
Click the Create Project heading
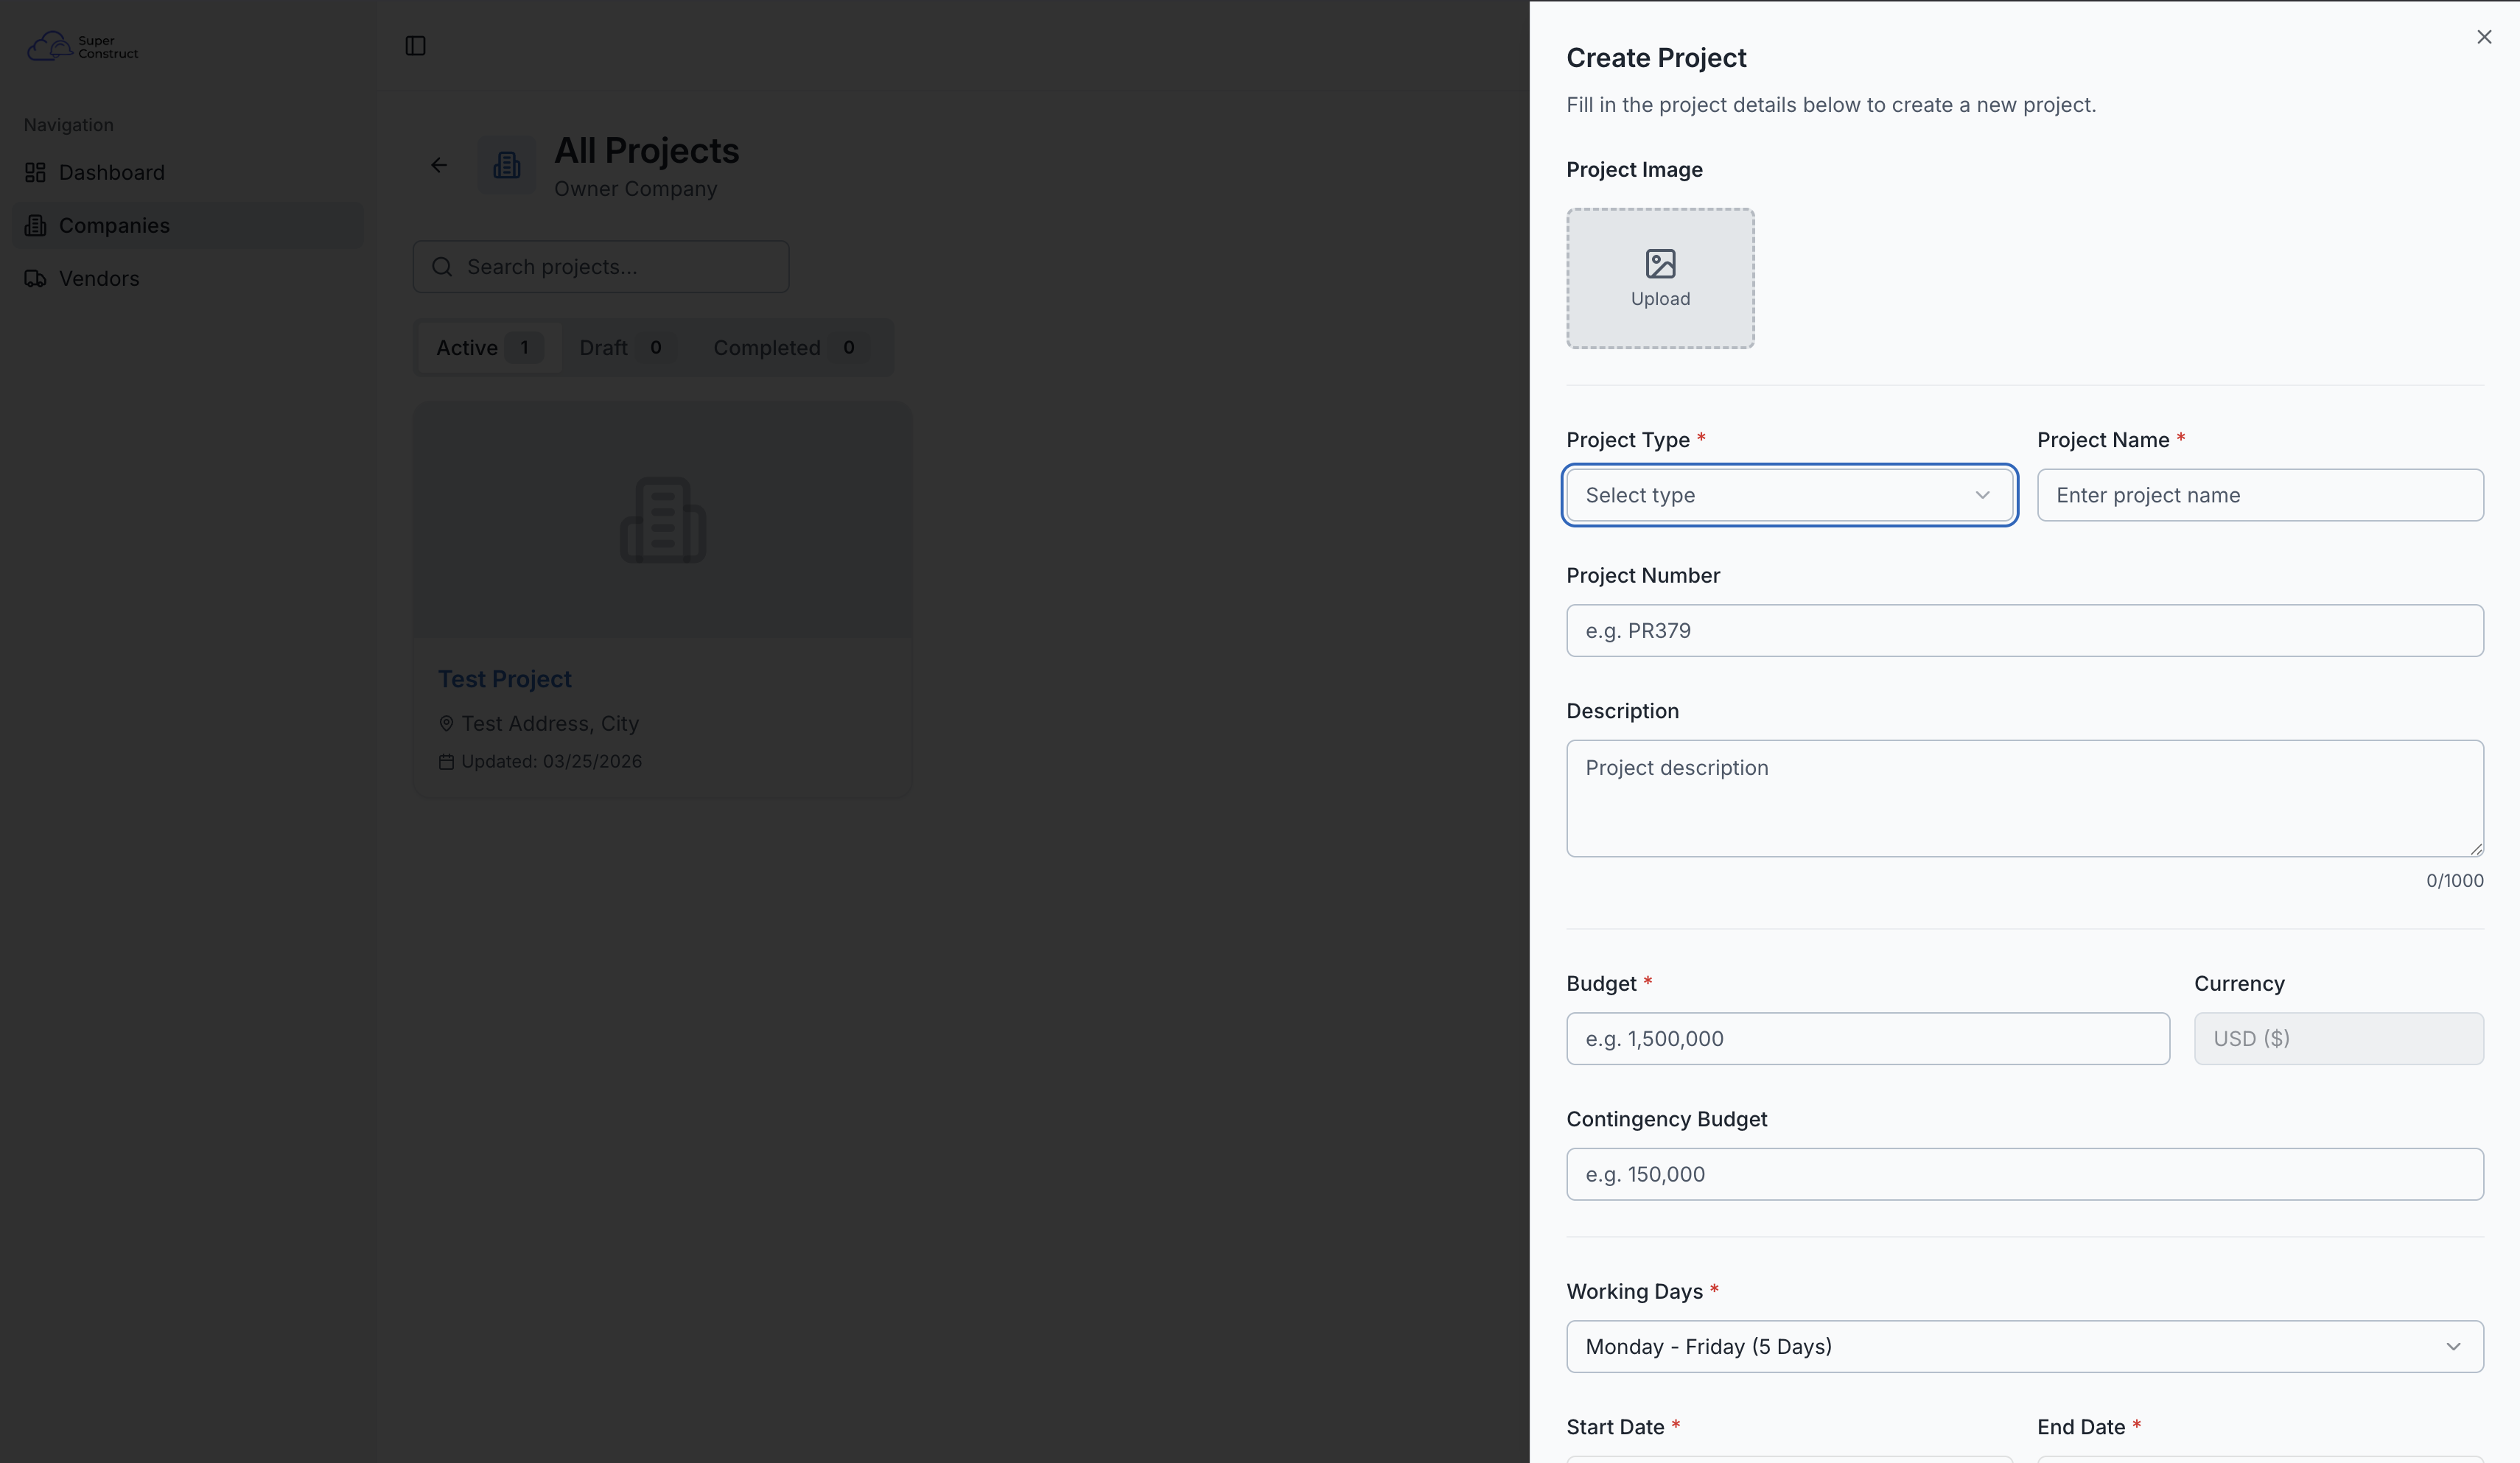[1656, 58]
